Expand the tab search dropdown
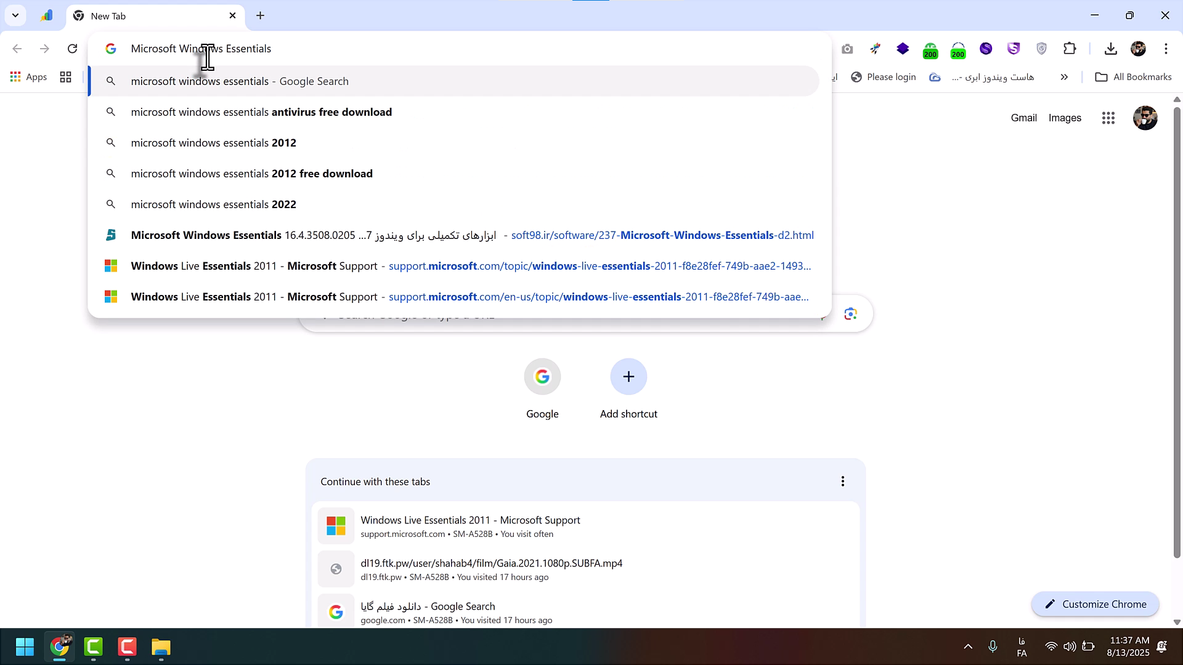1183x665 pixels. pos(15,15)
